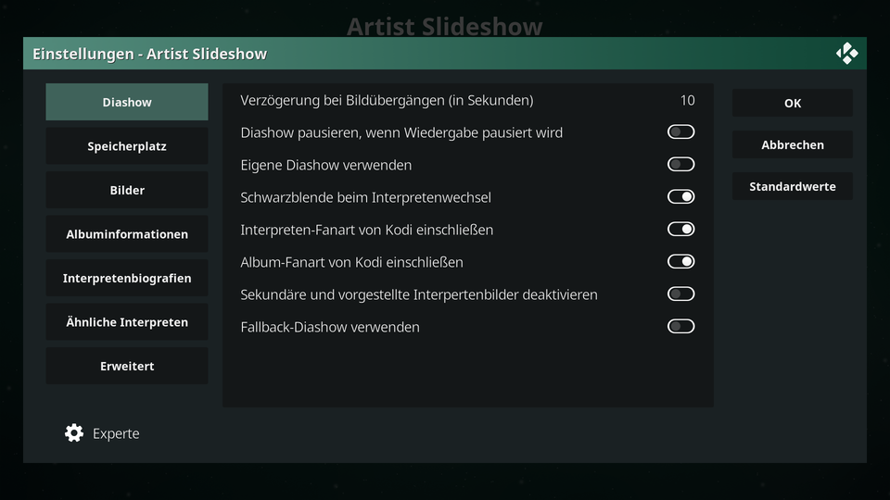Screen dimensions: 890x500
Task: Select the Erweitert category
Action: 127,366
